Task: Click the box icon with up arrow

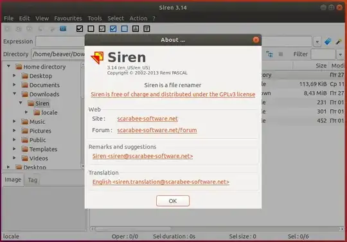Action: coord(136,28)
